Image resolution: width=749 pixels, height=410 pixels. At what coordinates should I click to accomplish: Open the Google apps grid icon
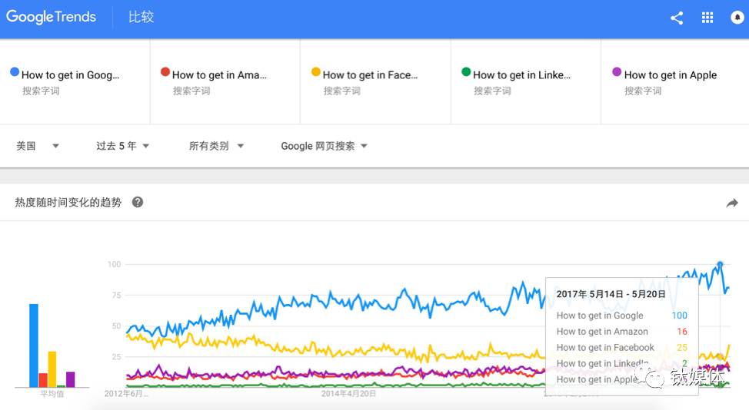pos(707,18)
